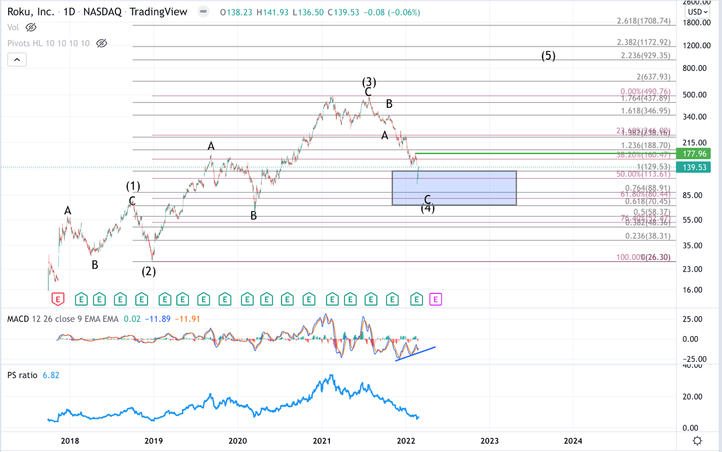Click the 0.236(38.31) Fibonacci level label

(648, 236)
